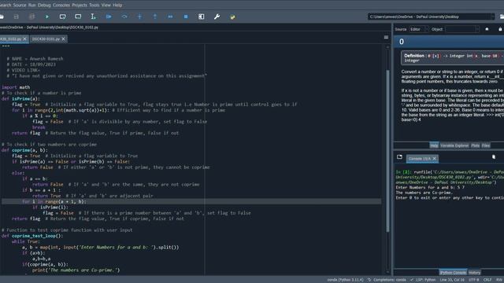
Task: Run selection or current line icon
Action: coord(93,17)
